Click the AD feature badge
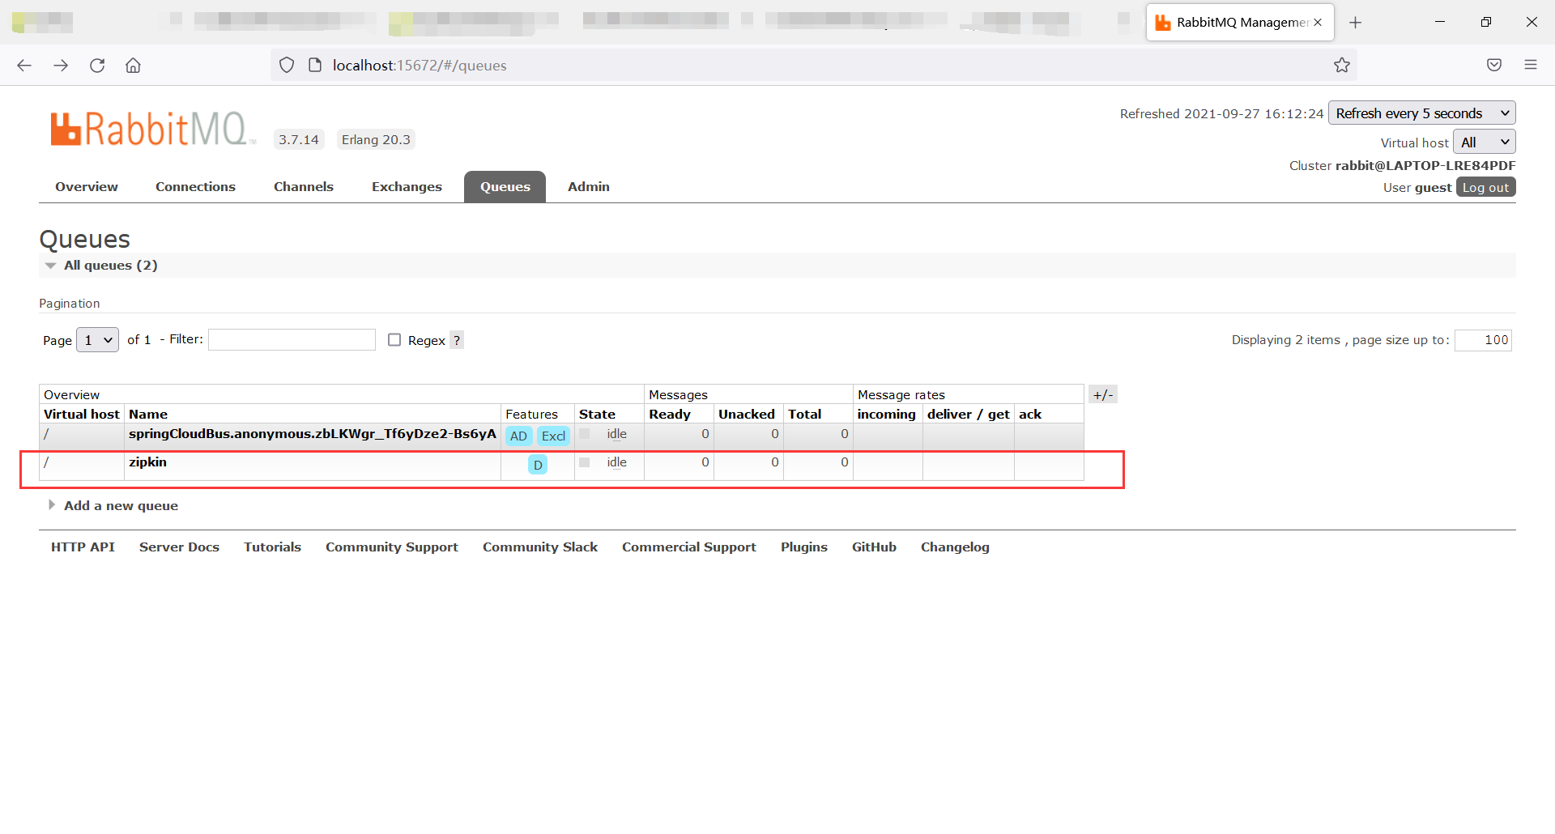 518,436
